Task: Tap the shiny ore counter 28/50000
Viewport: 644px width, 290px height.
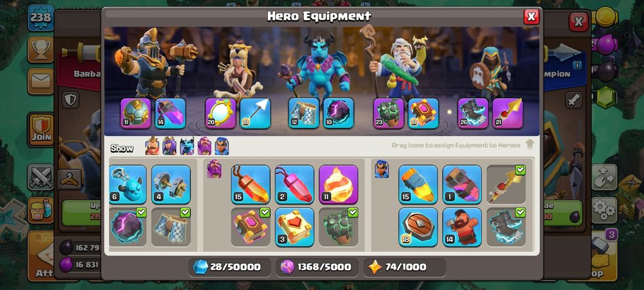Action: click(x=230, y=267)
